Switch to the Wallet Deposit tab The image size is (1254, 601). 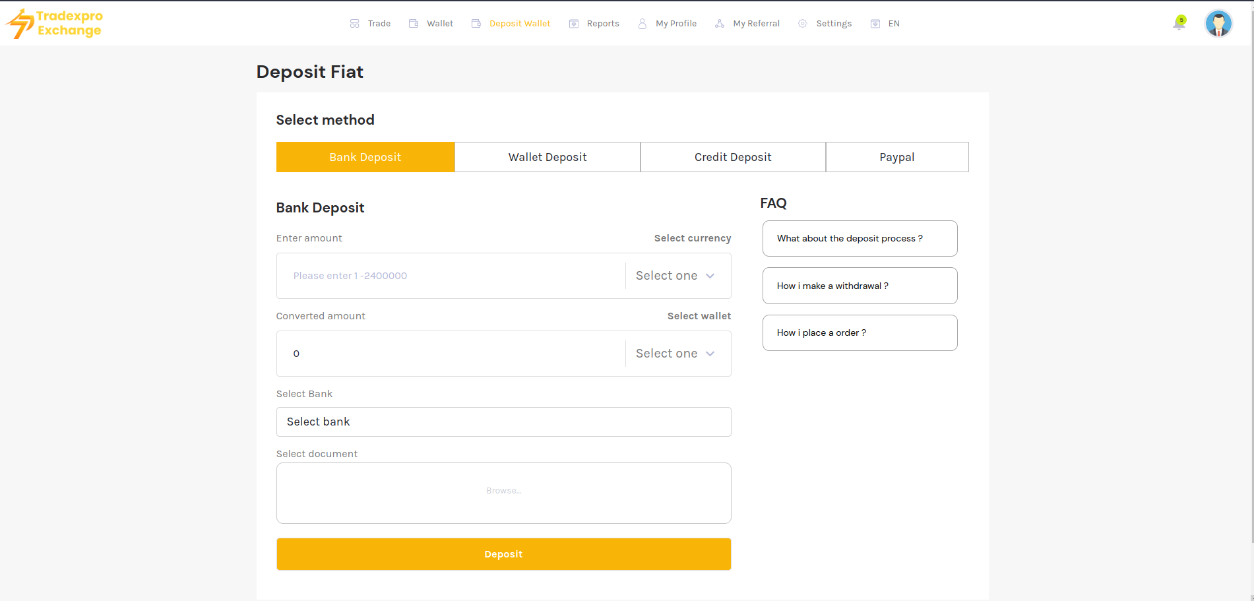coord(548,157)
